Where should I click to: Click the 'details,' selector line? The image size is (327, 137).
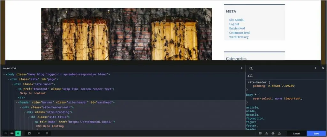(x=253, y=115)
